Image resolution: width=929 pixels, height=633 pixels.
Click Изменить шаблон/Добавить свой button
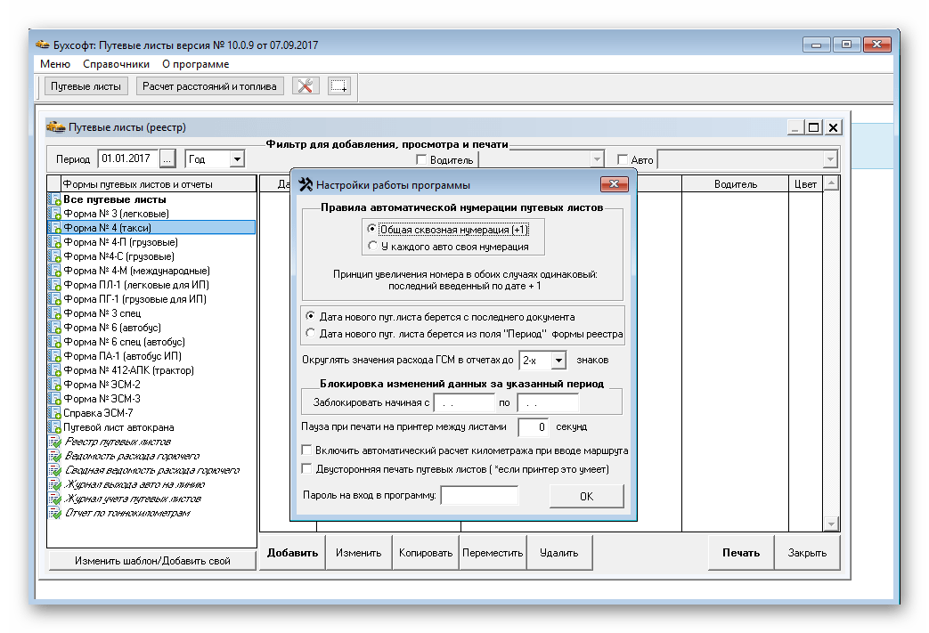[152, 560]
